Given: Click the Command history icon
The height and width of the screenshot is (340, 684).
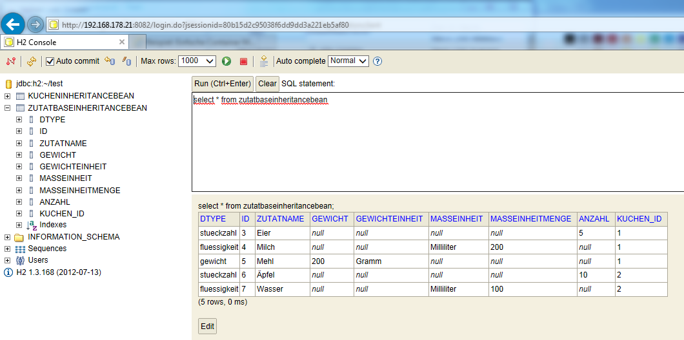Looking at the screenshot, I should (x=264, y=61).
